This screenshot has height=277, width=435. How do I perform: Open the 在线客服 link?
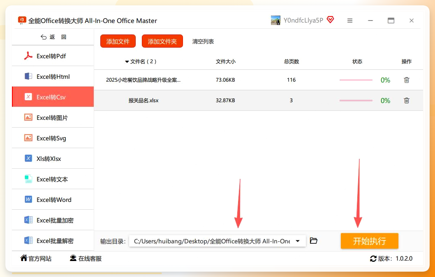point(90,259)
